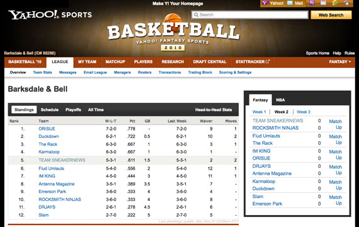Open the Team Stats sub-menu link
The width and height of the screenshot is (359, 227).
pyautogui.click(x=42, y=73)
